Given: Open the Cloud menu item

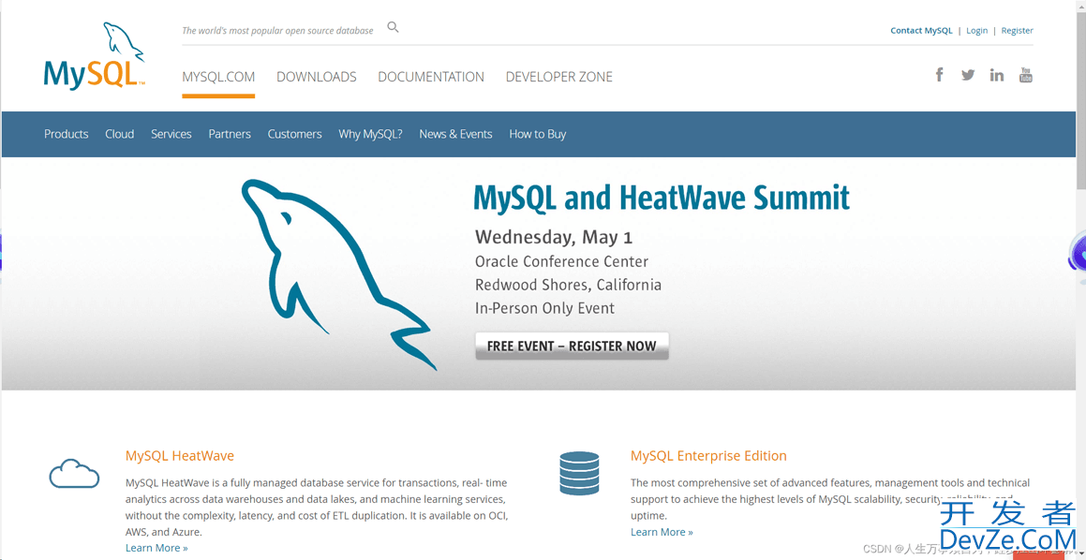Looking at the screenshot, I should point(120,134).
